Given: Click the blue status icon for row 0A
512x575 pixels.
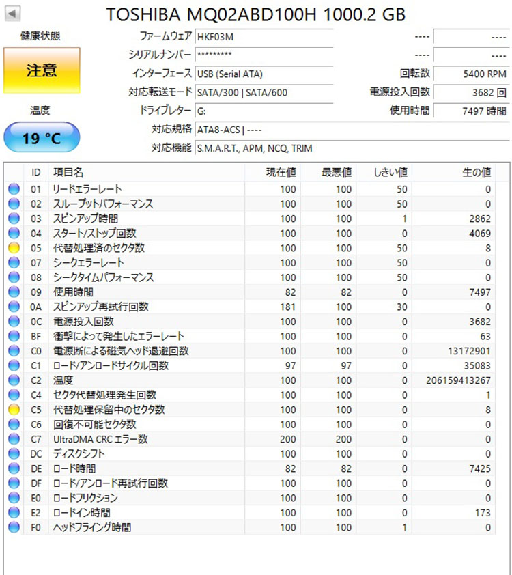Looking at the screenshot, I should (x=14, y=307).
